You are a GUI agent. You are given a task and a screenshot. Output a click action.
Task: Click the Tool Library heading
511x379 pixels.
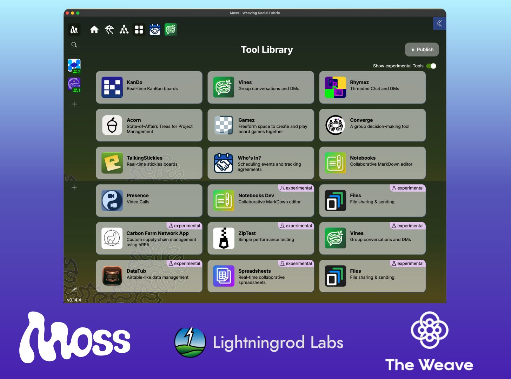click(x=267, y=50)
